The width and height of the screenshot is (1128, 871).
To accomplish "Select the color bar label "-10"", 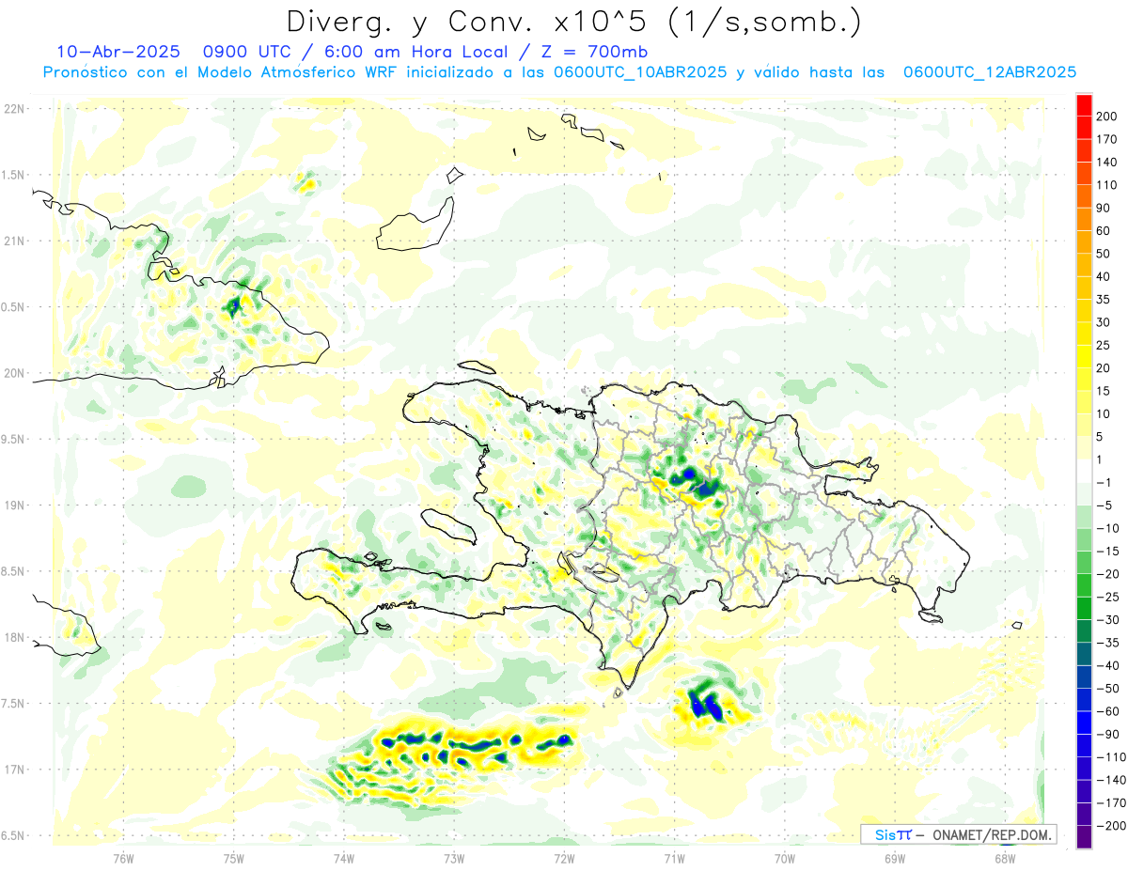I will [1106, 528].
